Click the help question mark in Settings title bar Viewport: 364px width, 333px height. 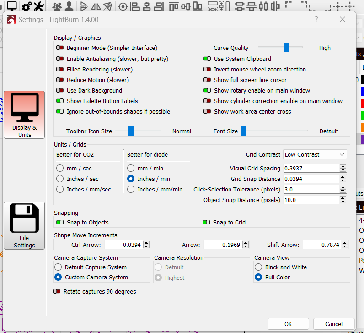316,19
